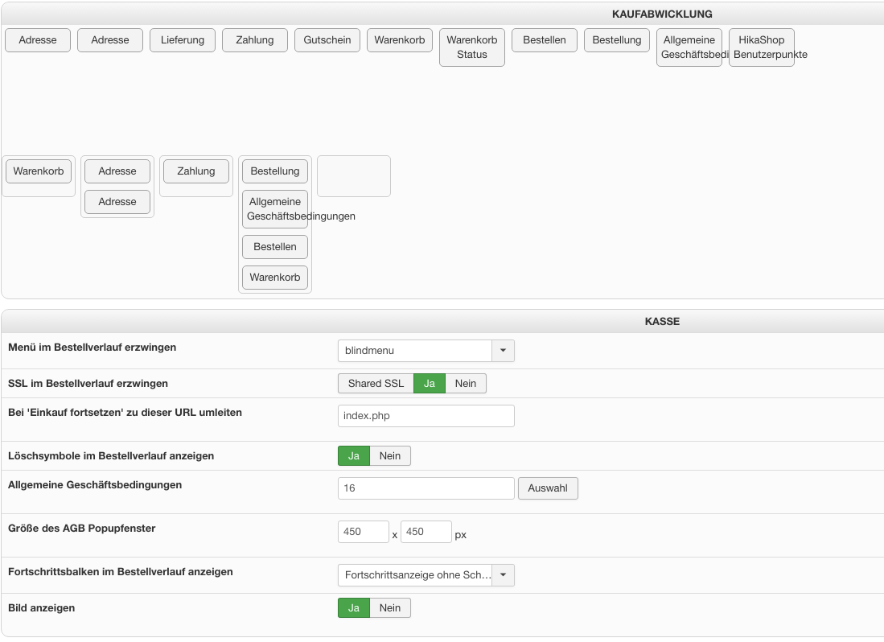Set Löschsymbole anzeigen to Ja

pos(353,456)
